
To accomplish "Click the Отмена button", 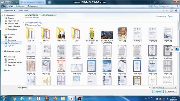I will coord(171,92).
